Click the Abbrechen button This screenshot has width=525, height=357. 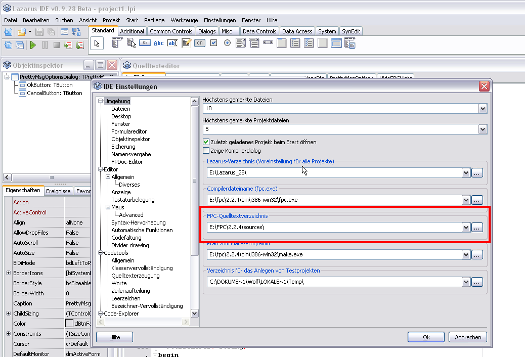[x=468, y=337]
